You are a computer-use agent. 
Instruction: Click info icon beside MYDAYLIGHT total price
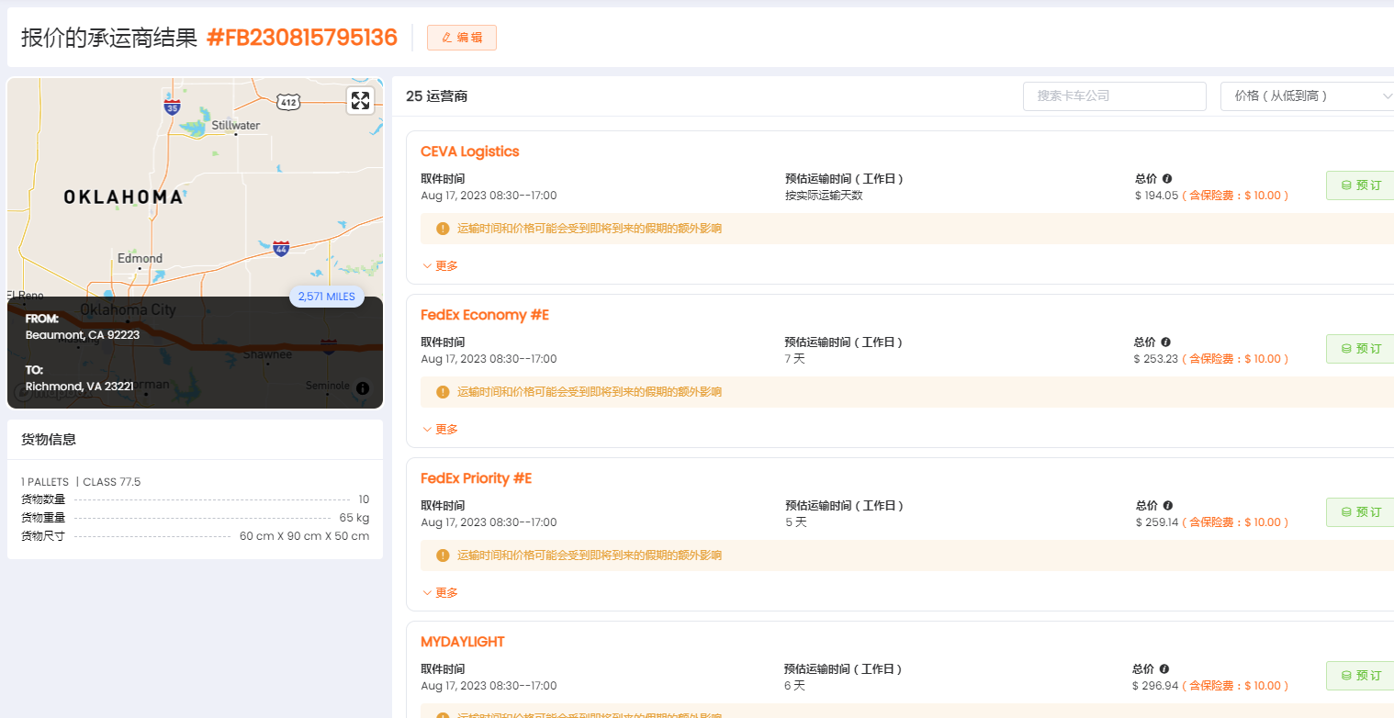(1164, 669)
